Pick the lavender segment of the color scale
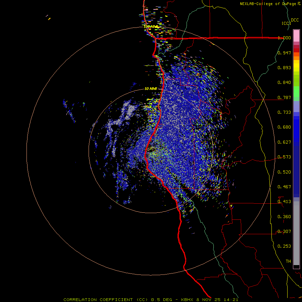The width and height of the screenshot is (302, 302). (296, 106)
